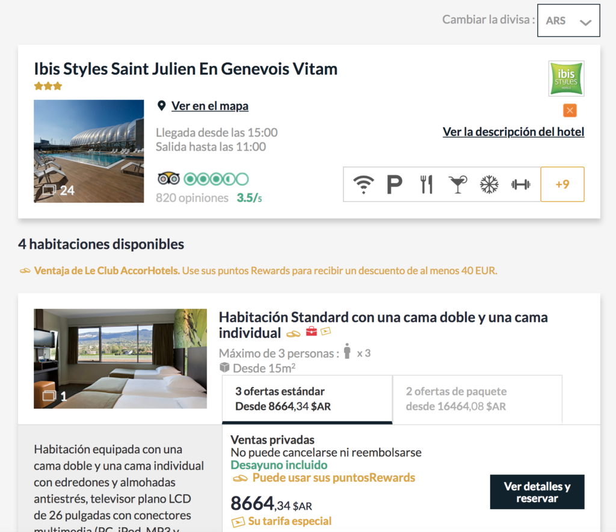616x532 pixels.
Task: Open Ver la descripción del hotel link
Action: point(514,132)
